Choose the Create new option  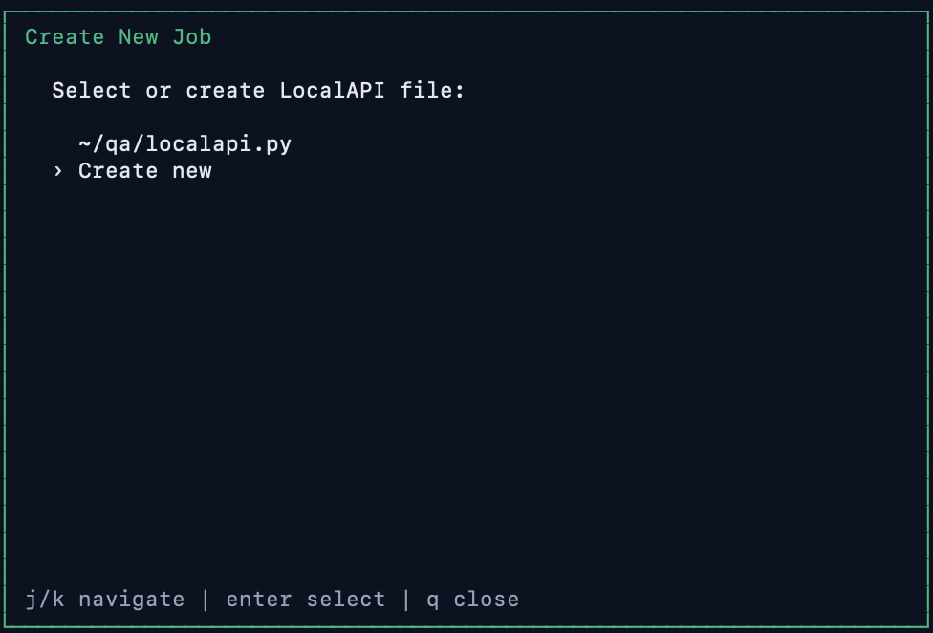click(x=145, y=170)
